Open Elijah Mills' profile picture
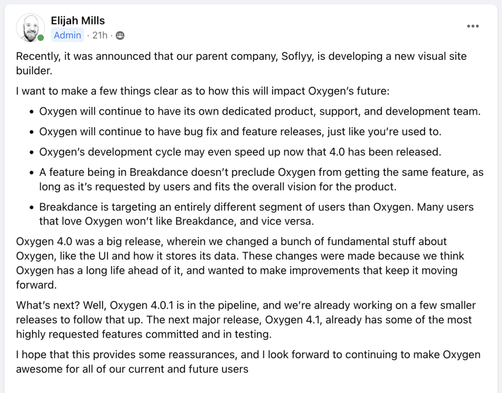The image size is (502, 393). click(30, 28)
